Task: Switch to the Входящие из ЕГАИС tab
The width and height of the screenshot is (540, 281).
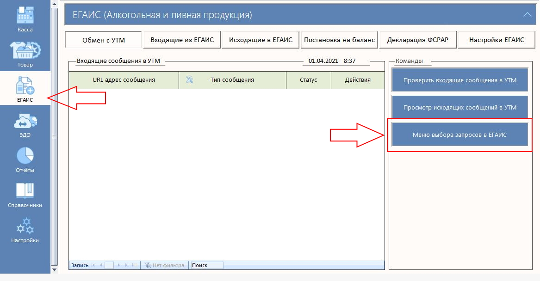Action: [x=182, y=40]
